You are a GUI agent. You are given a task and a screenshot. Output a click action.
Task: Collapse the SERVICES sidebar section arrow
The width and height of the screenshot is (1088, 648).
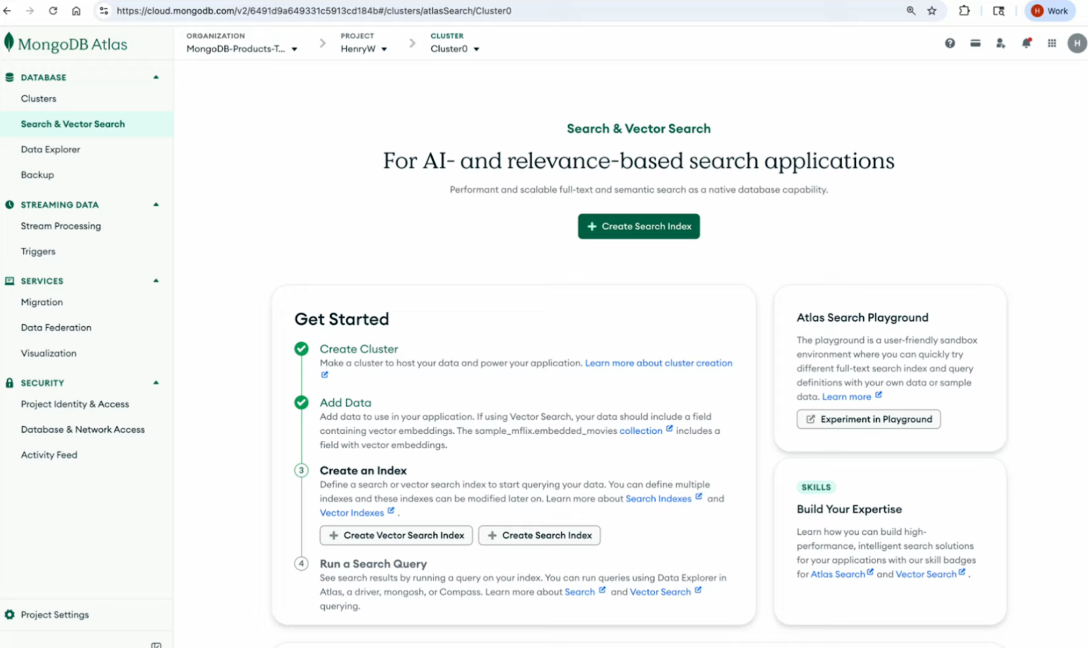click(156, 281)
